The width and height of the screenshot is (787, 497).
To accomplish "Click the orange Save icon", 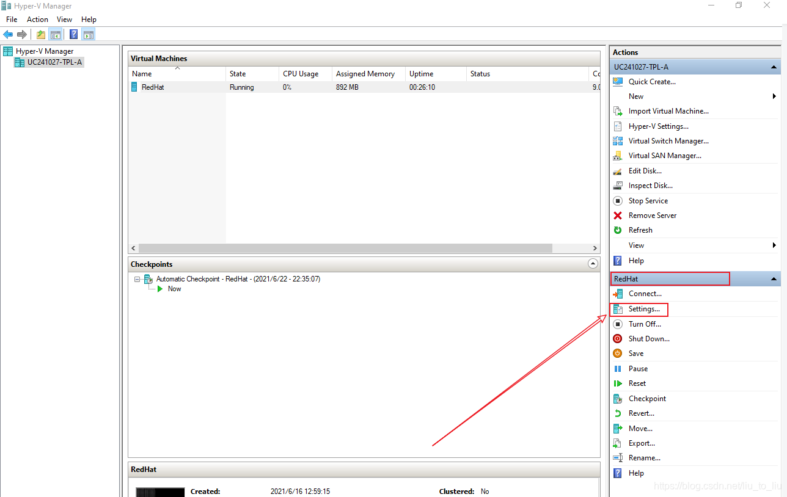I will click(x=618, y=354).
